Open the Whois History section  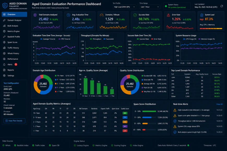(x=14, y=53)
